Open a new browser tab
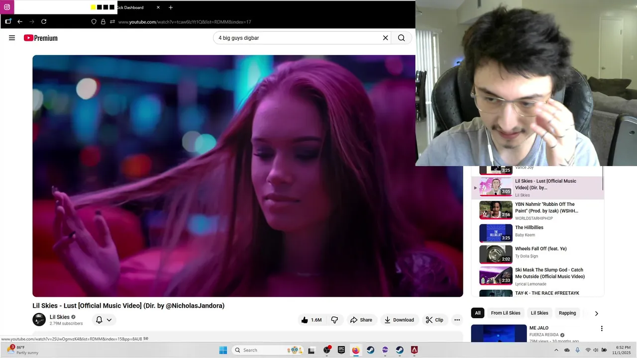 (171, 7)
